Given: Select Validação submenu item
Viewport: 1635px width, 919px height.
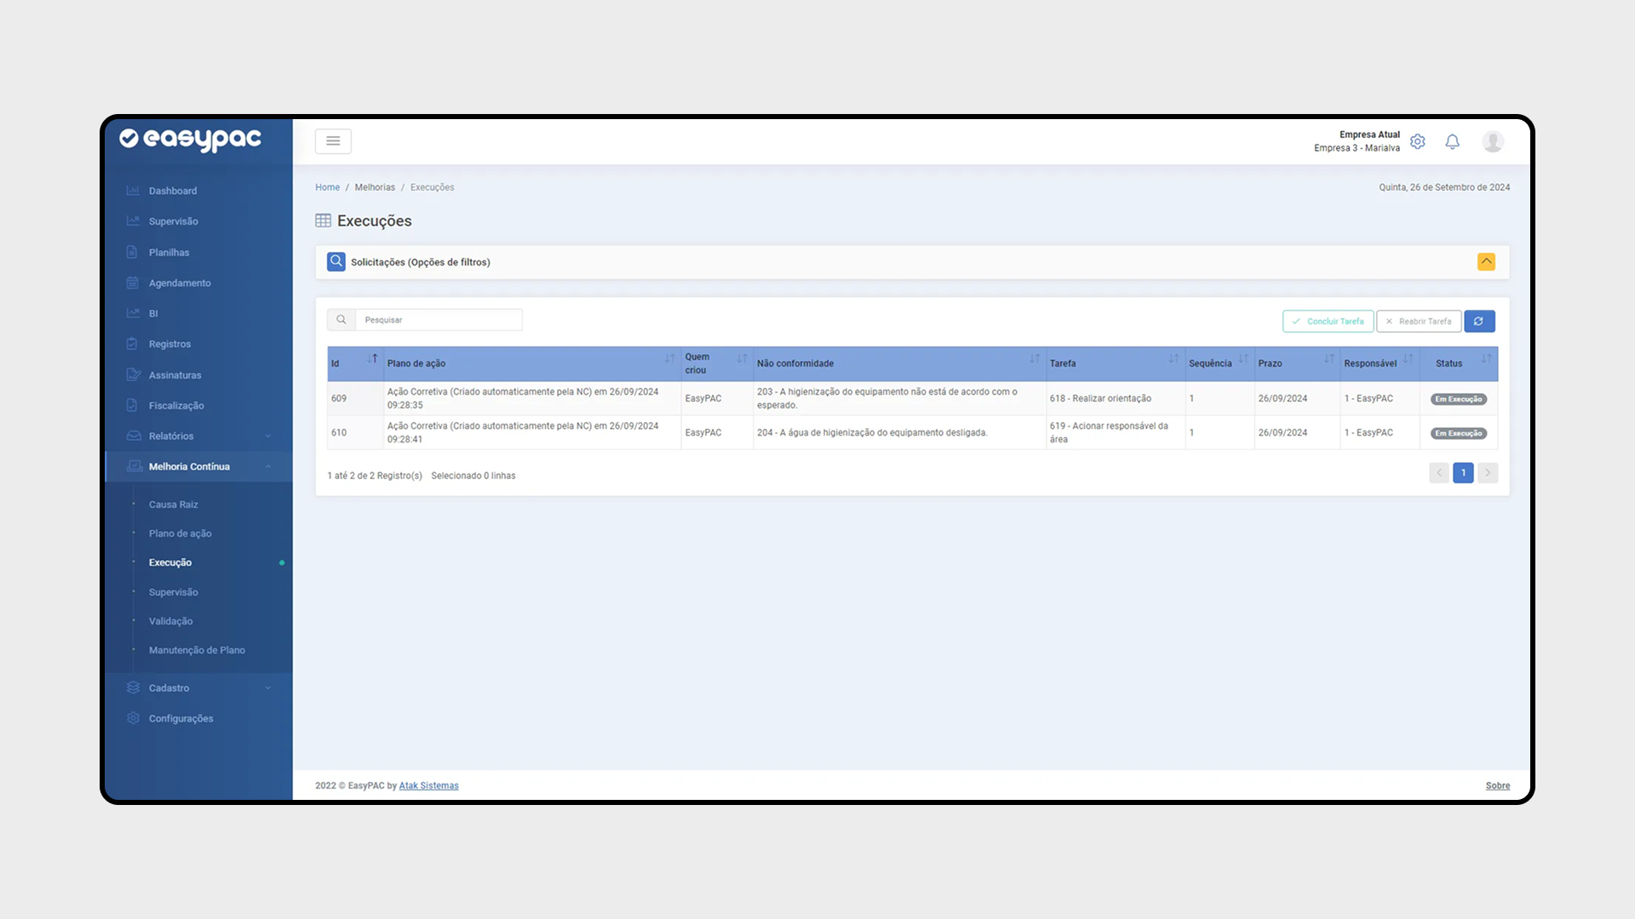Looking at the screenshot, I should [x=170, y=621].
